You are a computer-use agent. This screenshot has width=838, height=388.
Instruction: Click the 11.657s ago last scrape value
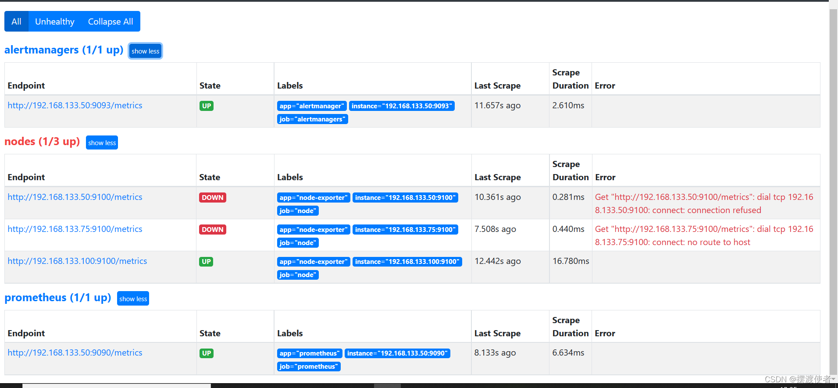(x=497, y=106)
